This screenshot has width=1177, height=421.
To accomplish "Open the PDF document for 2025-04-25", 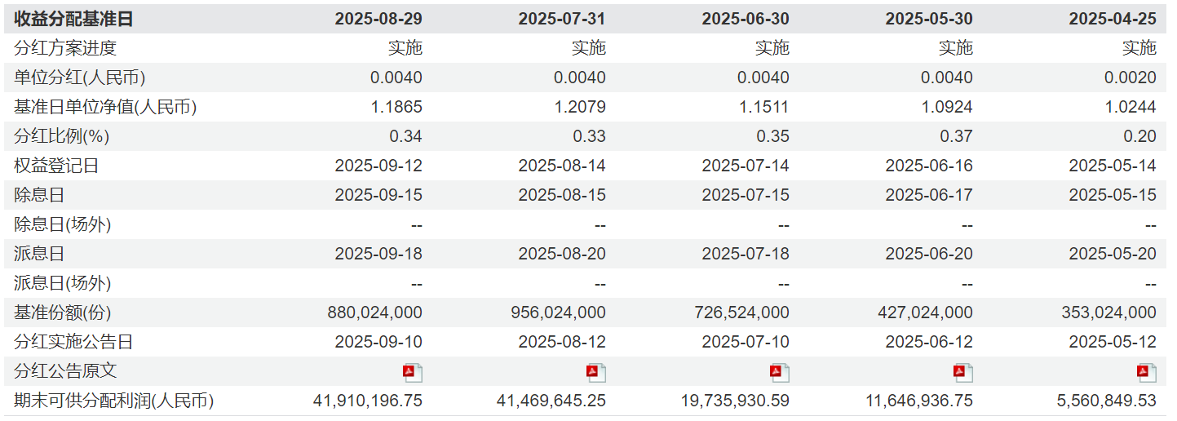I will (x=1147, y=373).
